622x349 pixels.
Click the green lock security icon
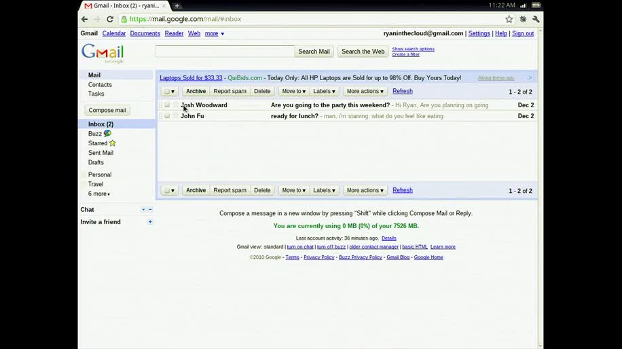coord(124,19)
